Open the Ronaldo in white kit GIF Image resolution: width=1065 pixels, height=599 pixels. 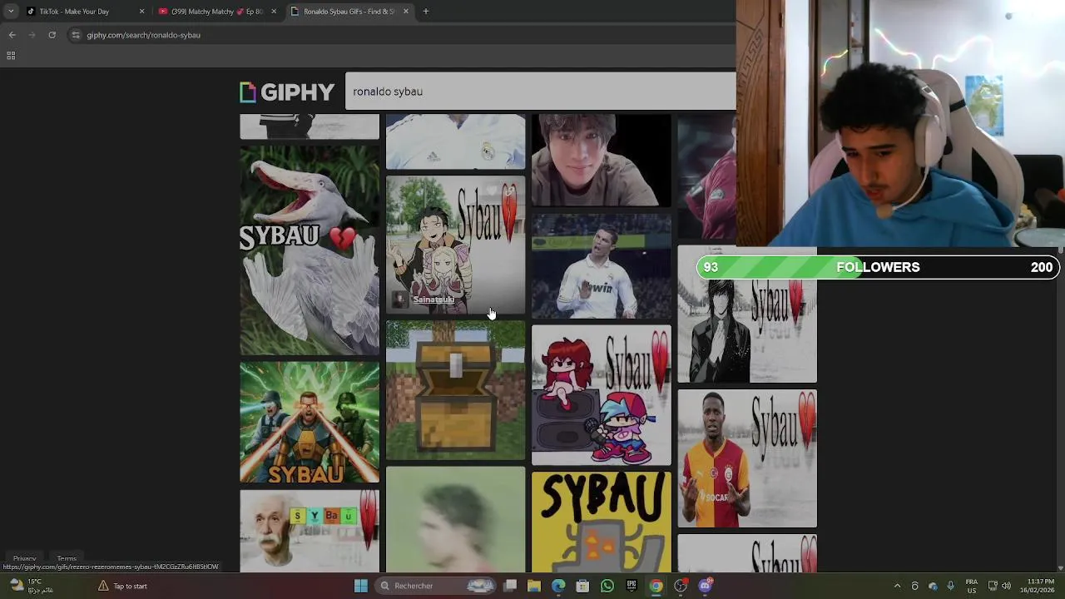(601, 266)
